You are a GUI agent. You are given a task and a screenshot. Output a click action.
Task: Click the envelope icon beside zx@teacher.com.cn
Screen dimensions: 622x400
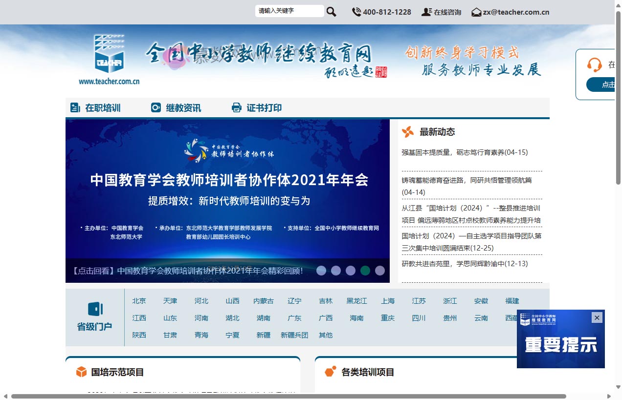pos(476,12)
